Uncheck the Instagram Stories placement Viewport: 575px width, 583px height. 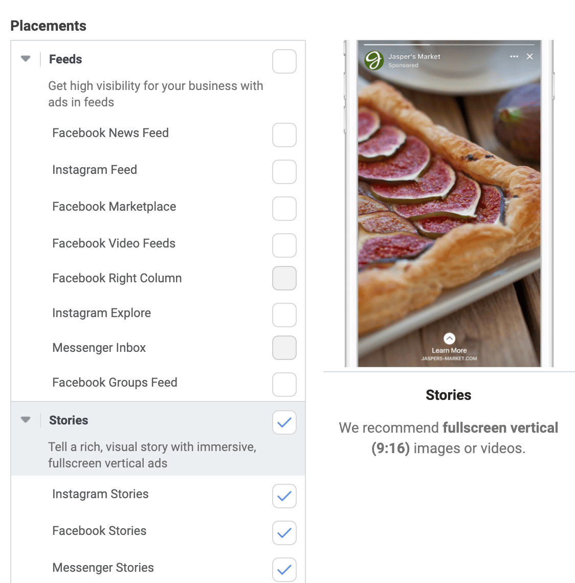click(284, 496)
